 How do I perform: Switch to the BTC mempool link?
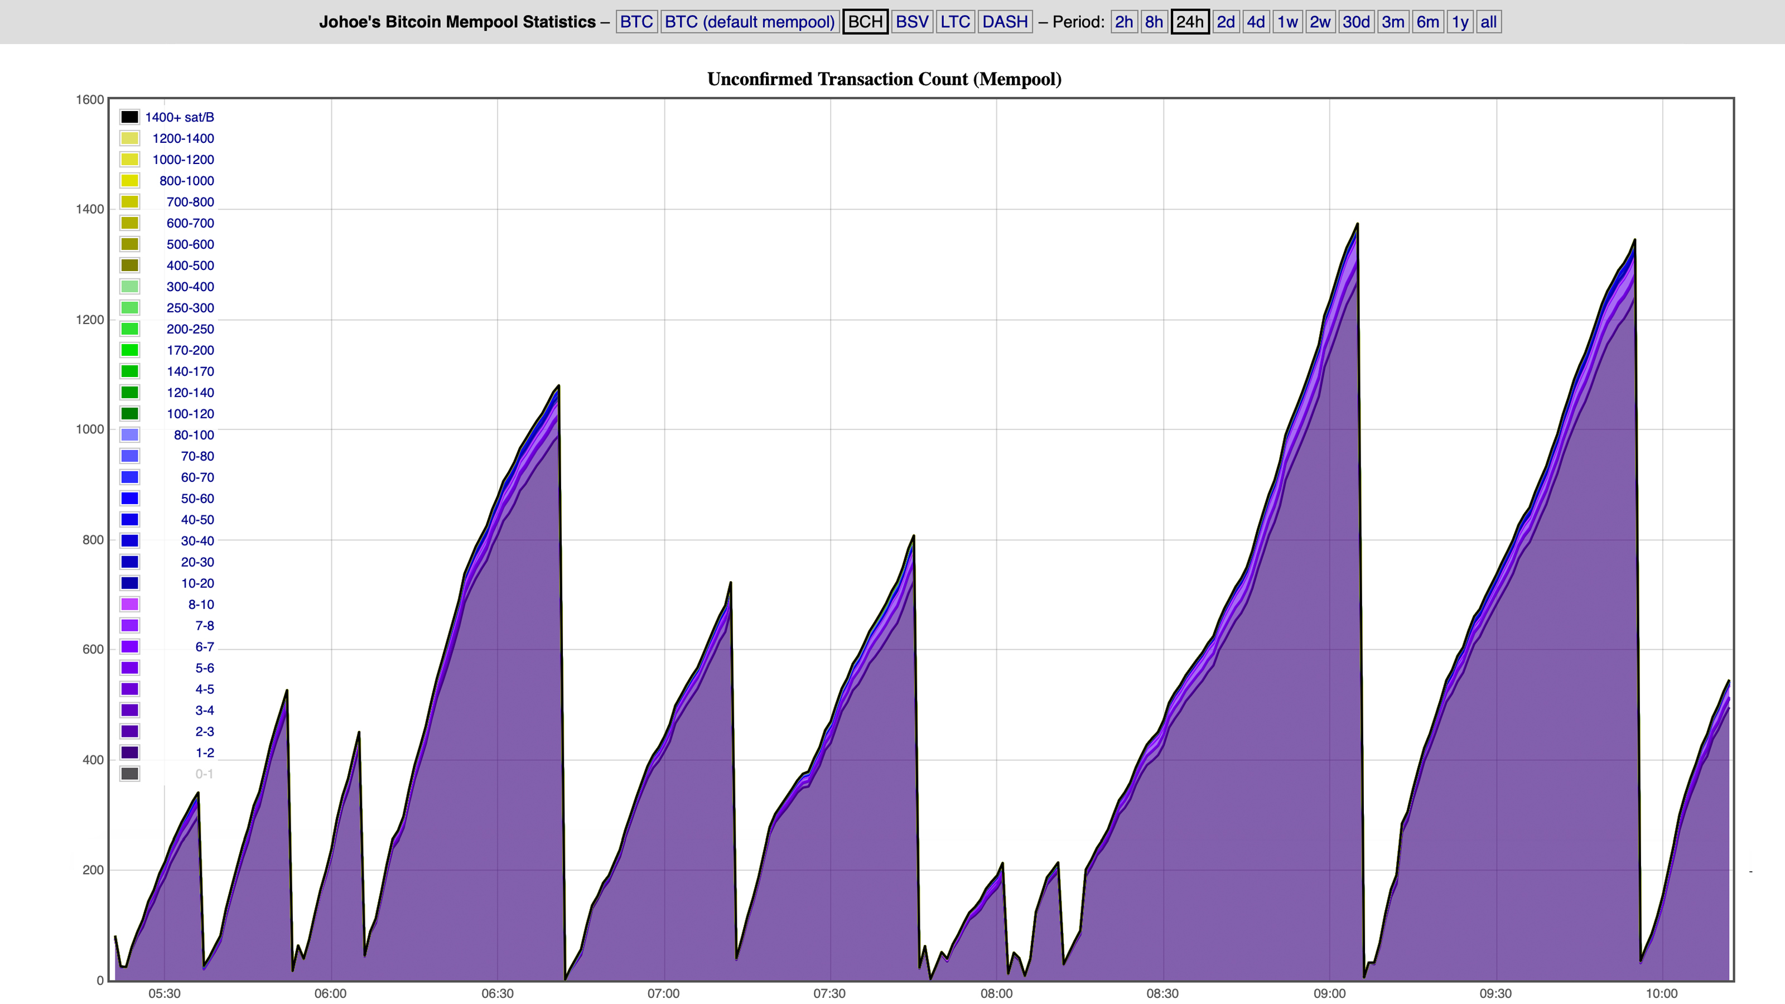pyautogui.click(x=636, y=22)
